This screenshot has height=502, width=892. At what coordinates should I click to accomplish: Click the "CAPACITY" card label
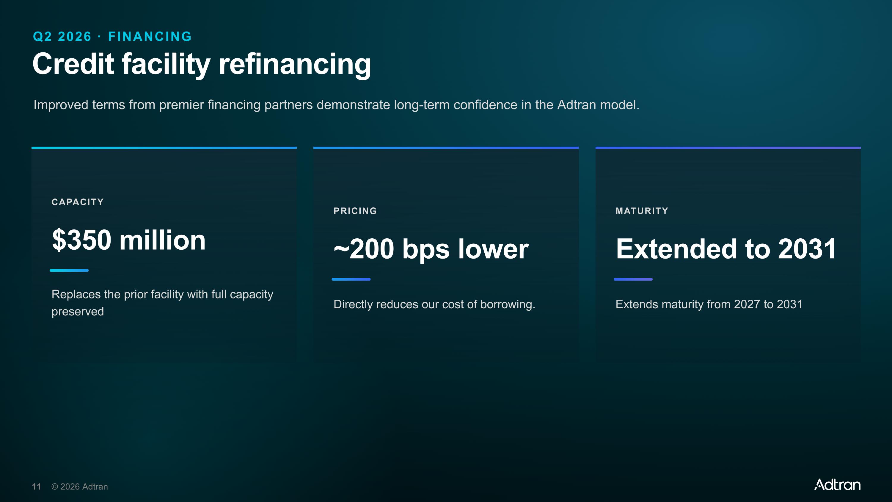(78, 202)
